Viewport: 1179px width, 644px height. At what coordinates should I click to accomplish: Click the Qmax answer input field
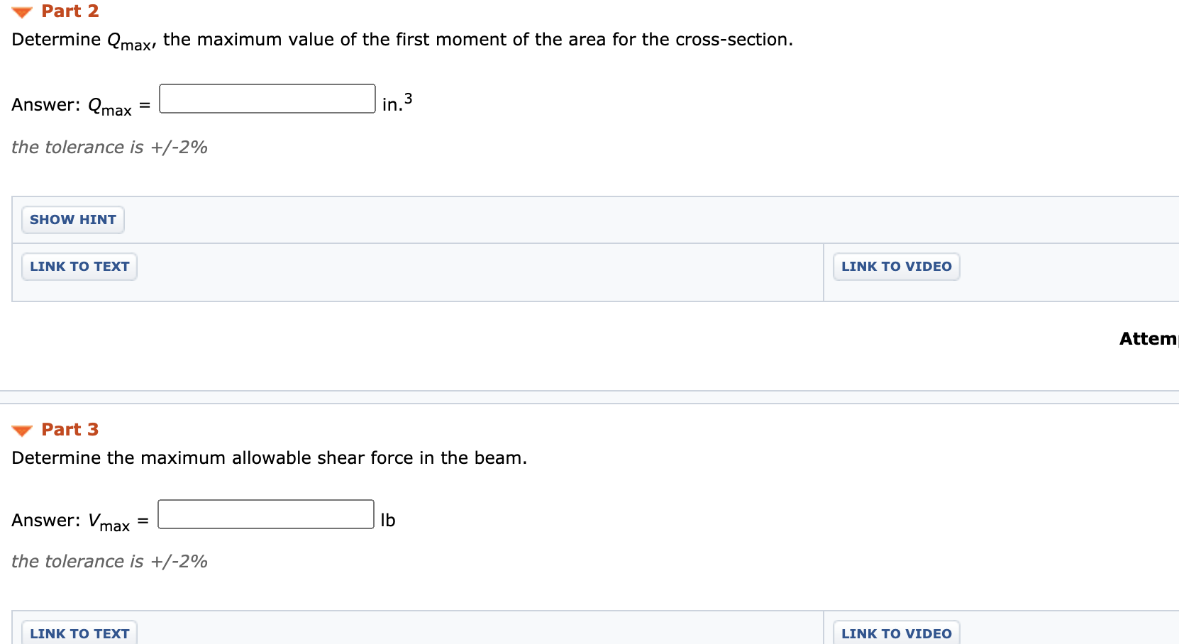[x=267, y=99]
